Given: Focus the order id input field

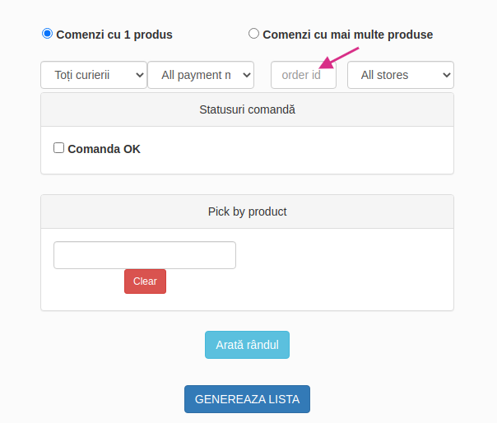Looking at the screenshot, I should pyautogui.click(x=304, y=75).
